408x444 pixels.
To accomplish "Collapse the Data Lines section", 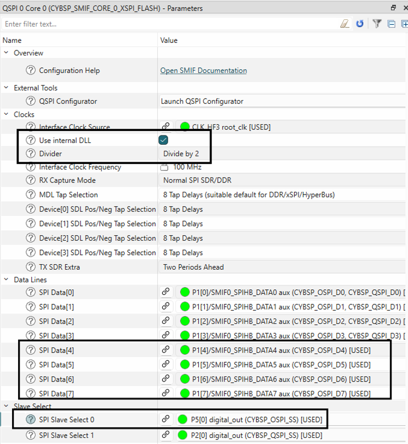I will point(7,280).
